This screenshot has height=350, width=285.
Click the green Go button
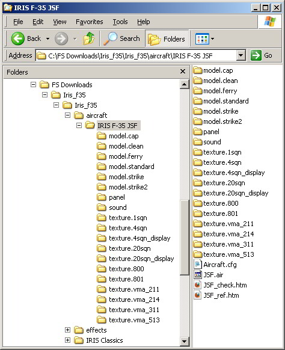pos(262,55)
